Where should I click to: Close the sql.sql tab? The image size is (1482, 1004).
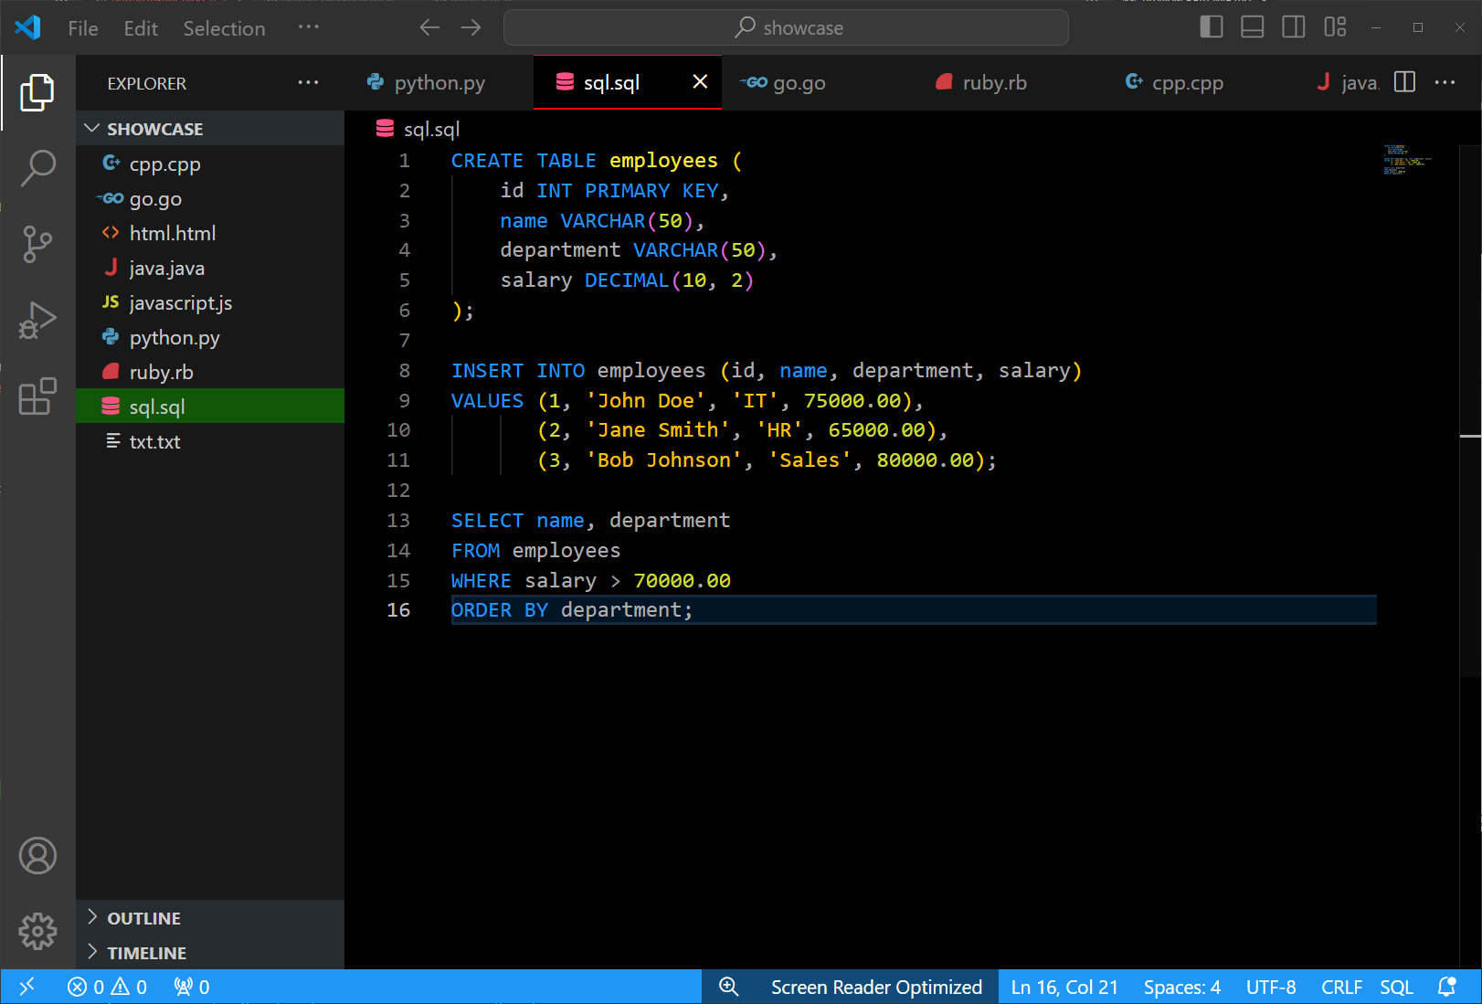[x=700, y=82]
